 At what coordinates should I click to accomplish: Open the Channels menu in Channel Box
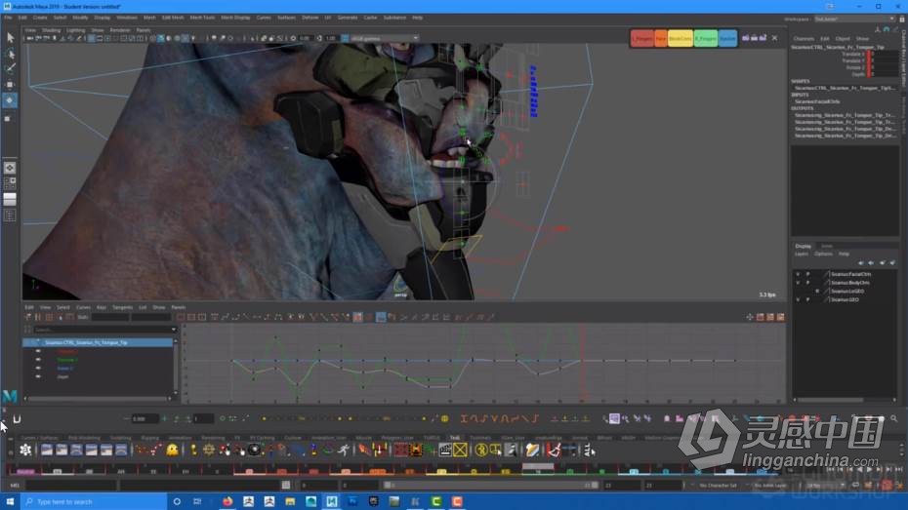click(804, 39)
